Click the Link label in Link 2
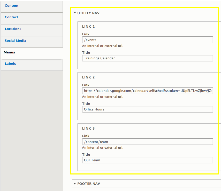 [86, 85]
